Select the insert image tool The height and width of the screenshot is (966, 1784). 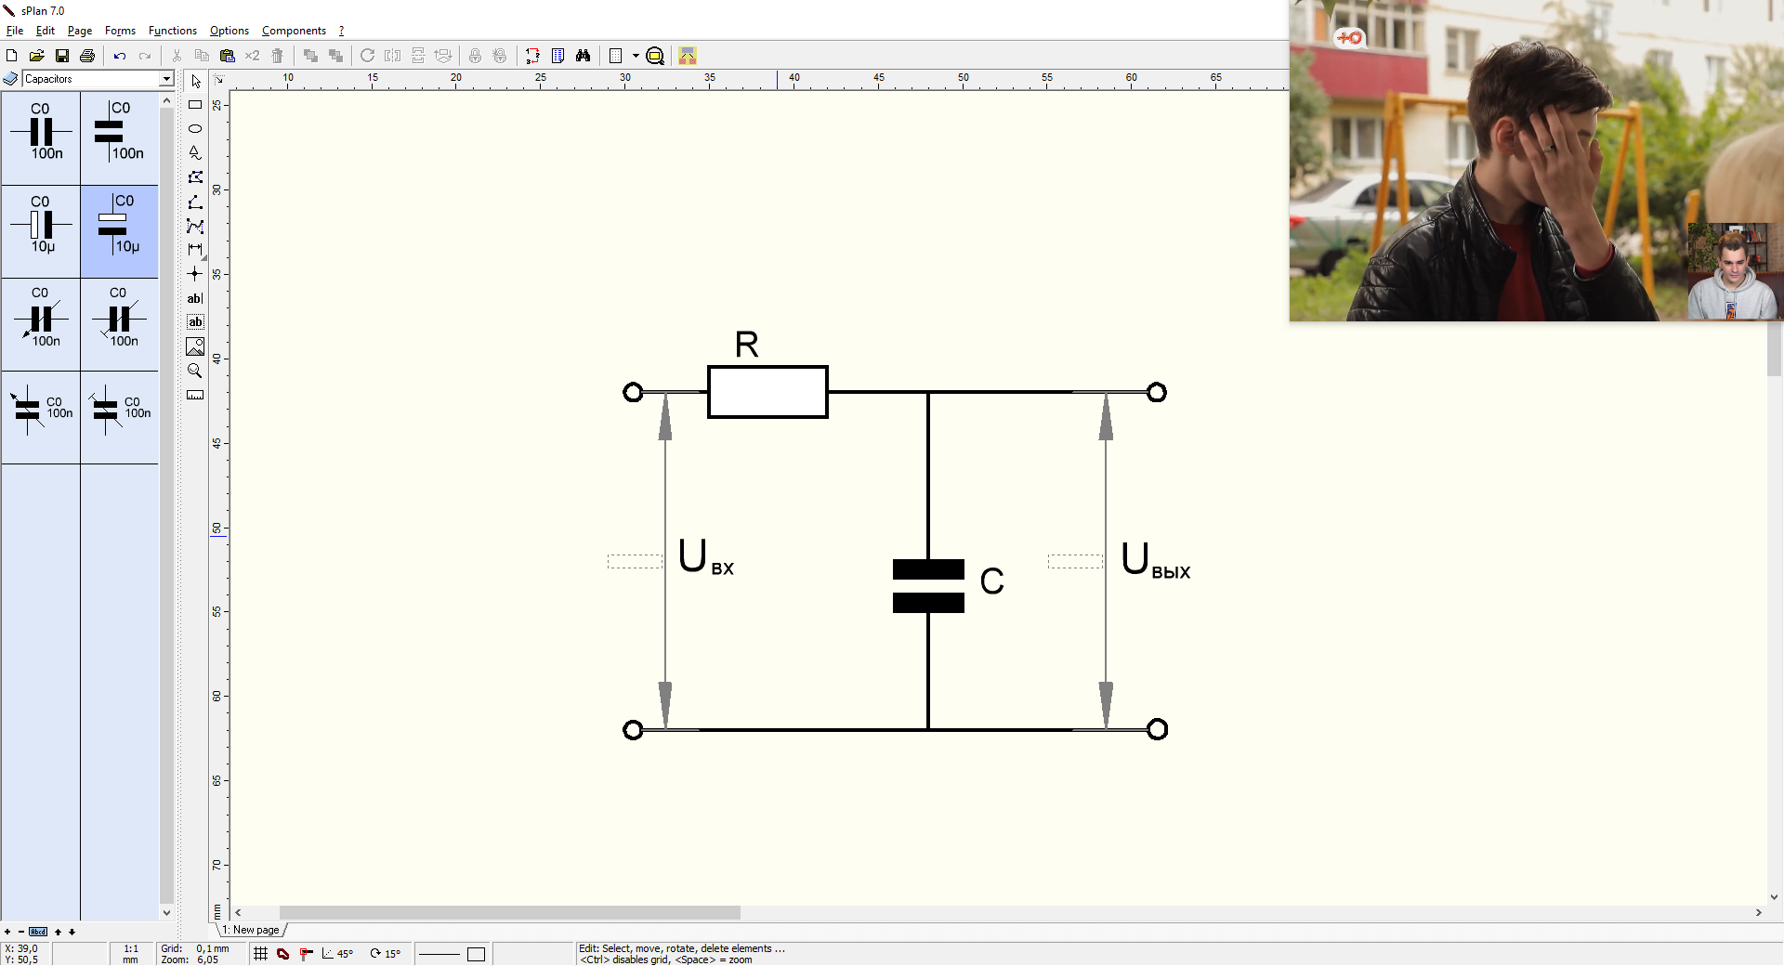point(195,346)
